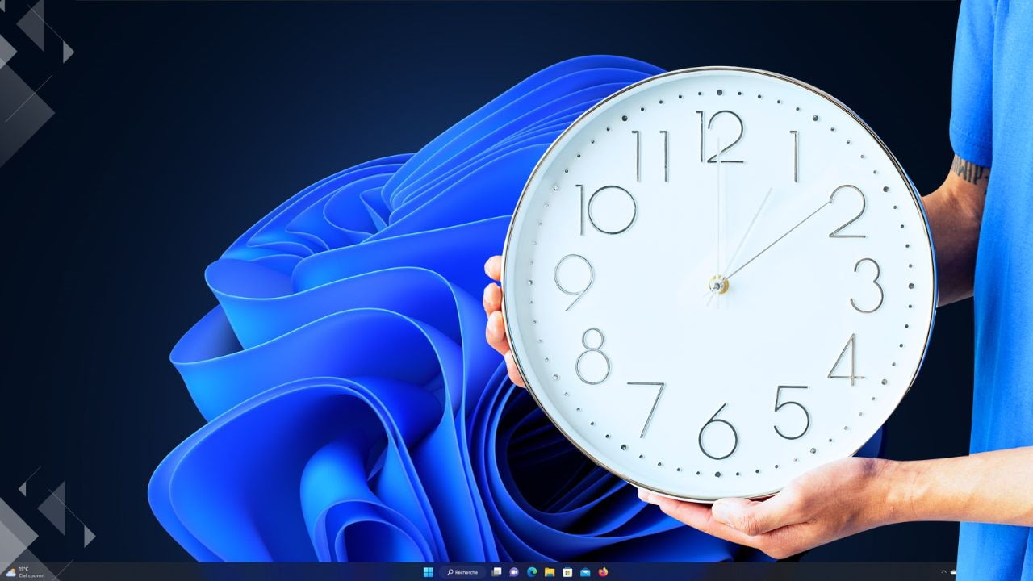Image resolution: width=1033 pixels, height=581 pixels.
Task: Click the Recherche search box
Action: (463, 572)
